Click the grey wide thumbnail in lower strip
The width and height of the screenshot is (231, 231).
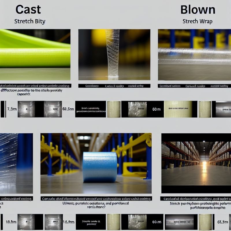(181, 222)
